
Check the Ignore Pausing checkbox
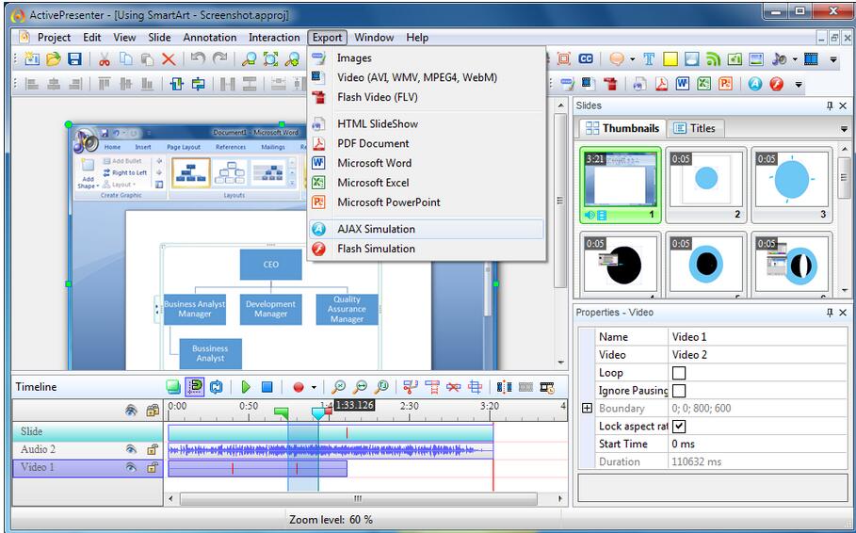(x=678, y=391)
